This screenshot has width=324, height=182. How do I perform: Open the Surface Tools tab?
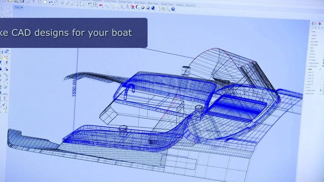(x=125, y=2)
